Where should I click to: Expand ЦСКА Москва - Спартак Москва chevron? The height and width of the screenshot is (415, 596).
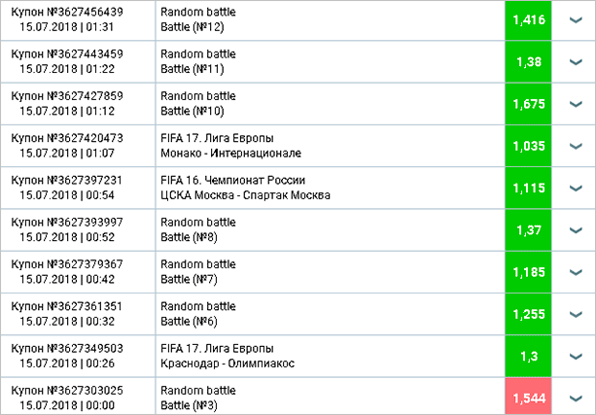click(x=575, y=188)
